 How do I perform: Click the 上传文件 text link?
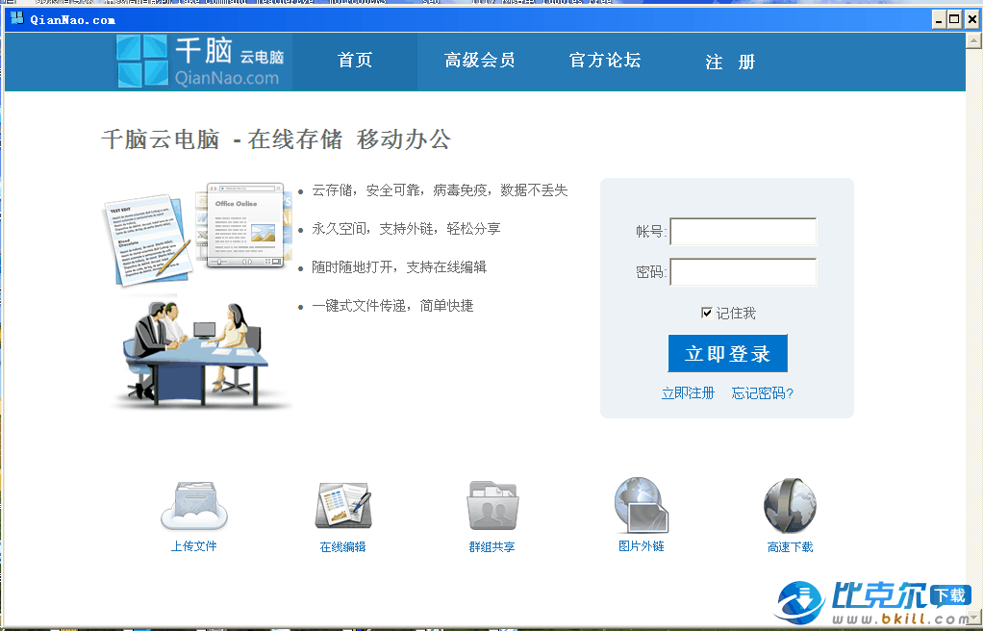pyautogui.click(x=193, y=546)
